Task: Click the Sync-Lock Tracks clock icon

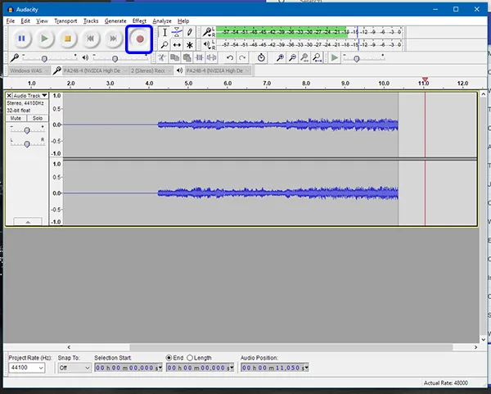Action: click(261, 57)
